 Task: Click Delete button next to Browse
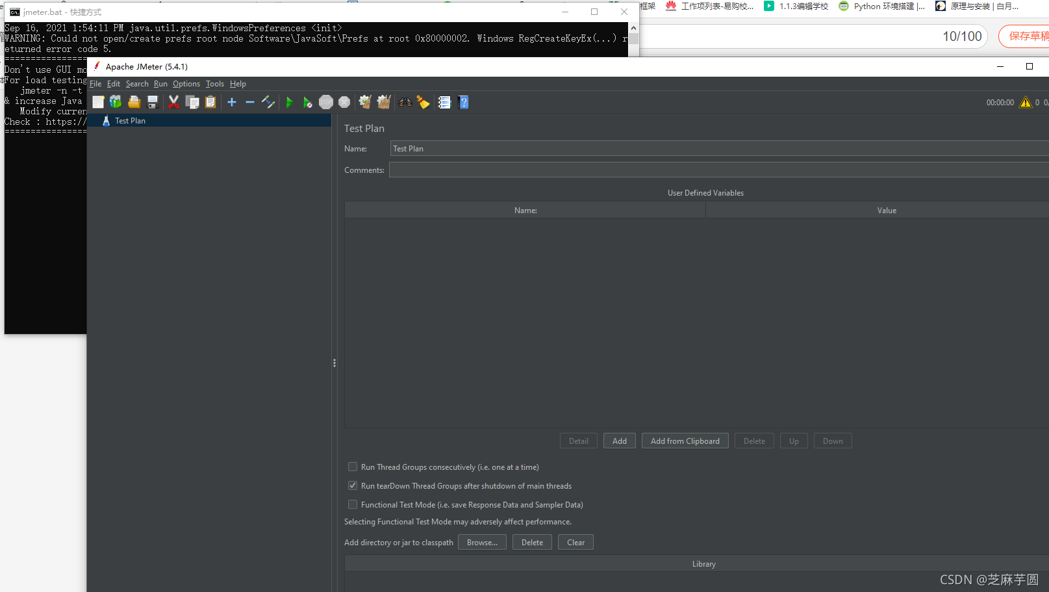pyautogui.click(x=532, y=543)
